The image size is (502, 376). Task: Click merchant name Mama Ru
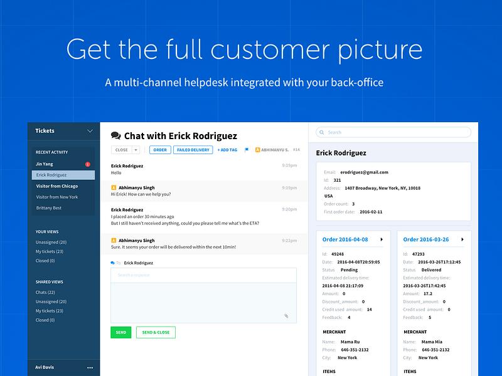(x=350, y=342)
